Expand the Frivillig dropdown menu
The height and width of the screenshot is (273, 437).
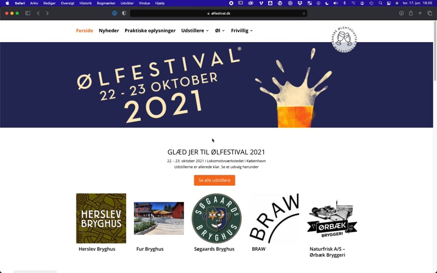(241, 31)
